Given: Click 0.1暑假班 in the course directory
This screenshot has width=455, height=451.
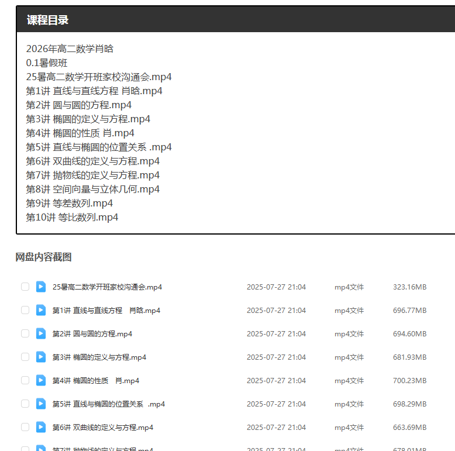Looking at the screenshot, I should coord(47,63).
